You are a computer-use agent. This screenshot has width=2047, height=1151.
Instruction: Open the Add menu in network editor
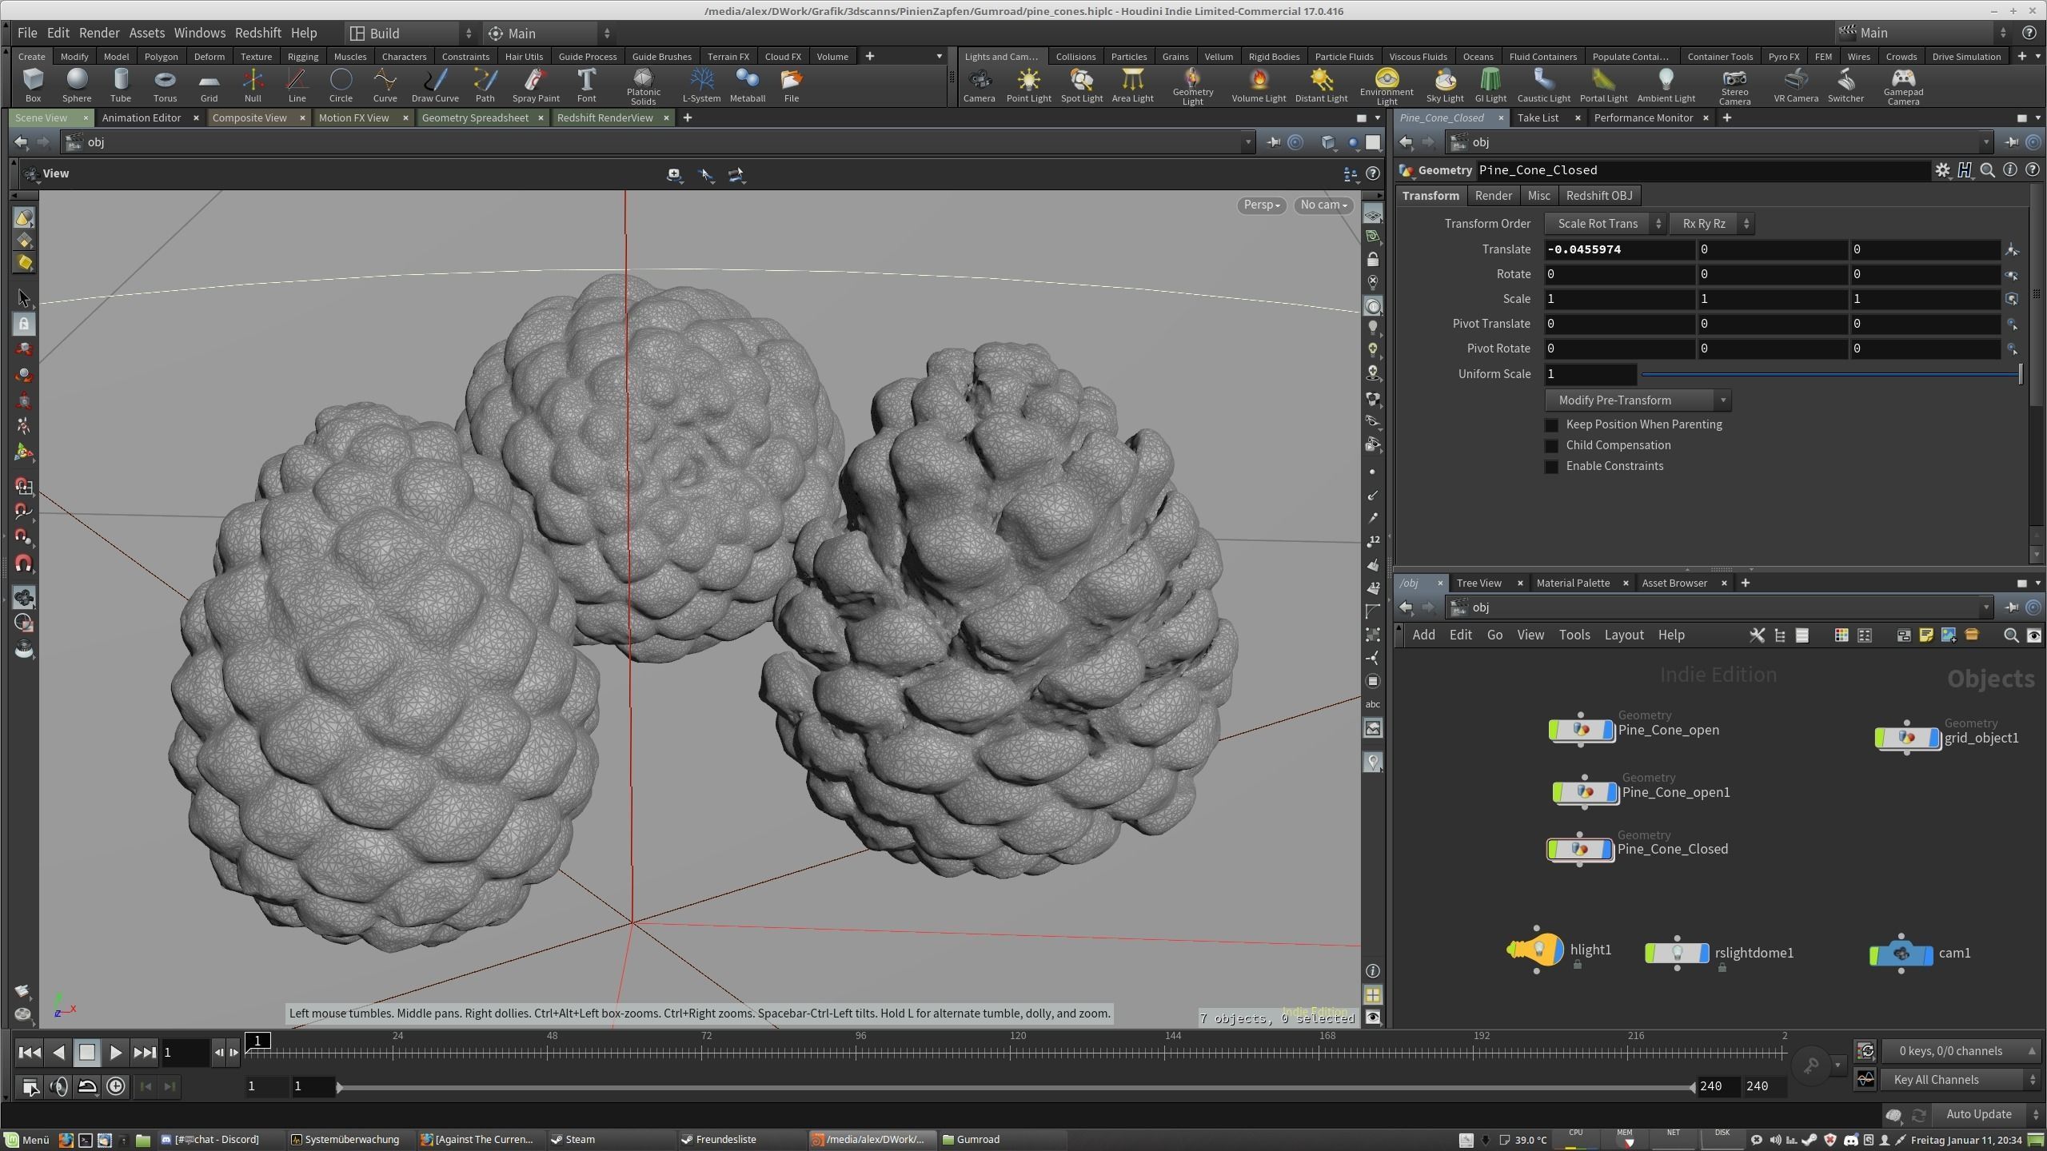1423,635
